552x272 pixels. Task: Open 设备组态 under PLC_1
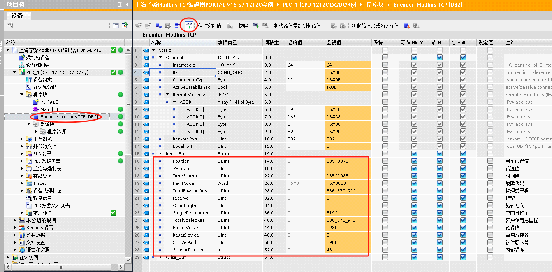pyautogui.click(x=43, y=80)
